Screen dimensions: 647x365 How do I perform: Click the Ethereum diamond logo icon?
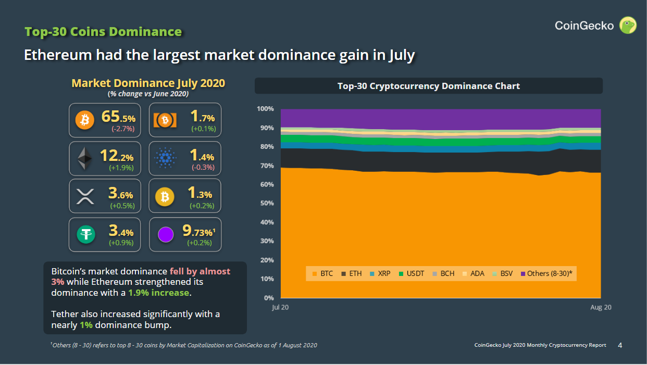point(84,158)
